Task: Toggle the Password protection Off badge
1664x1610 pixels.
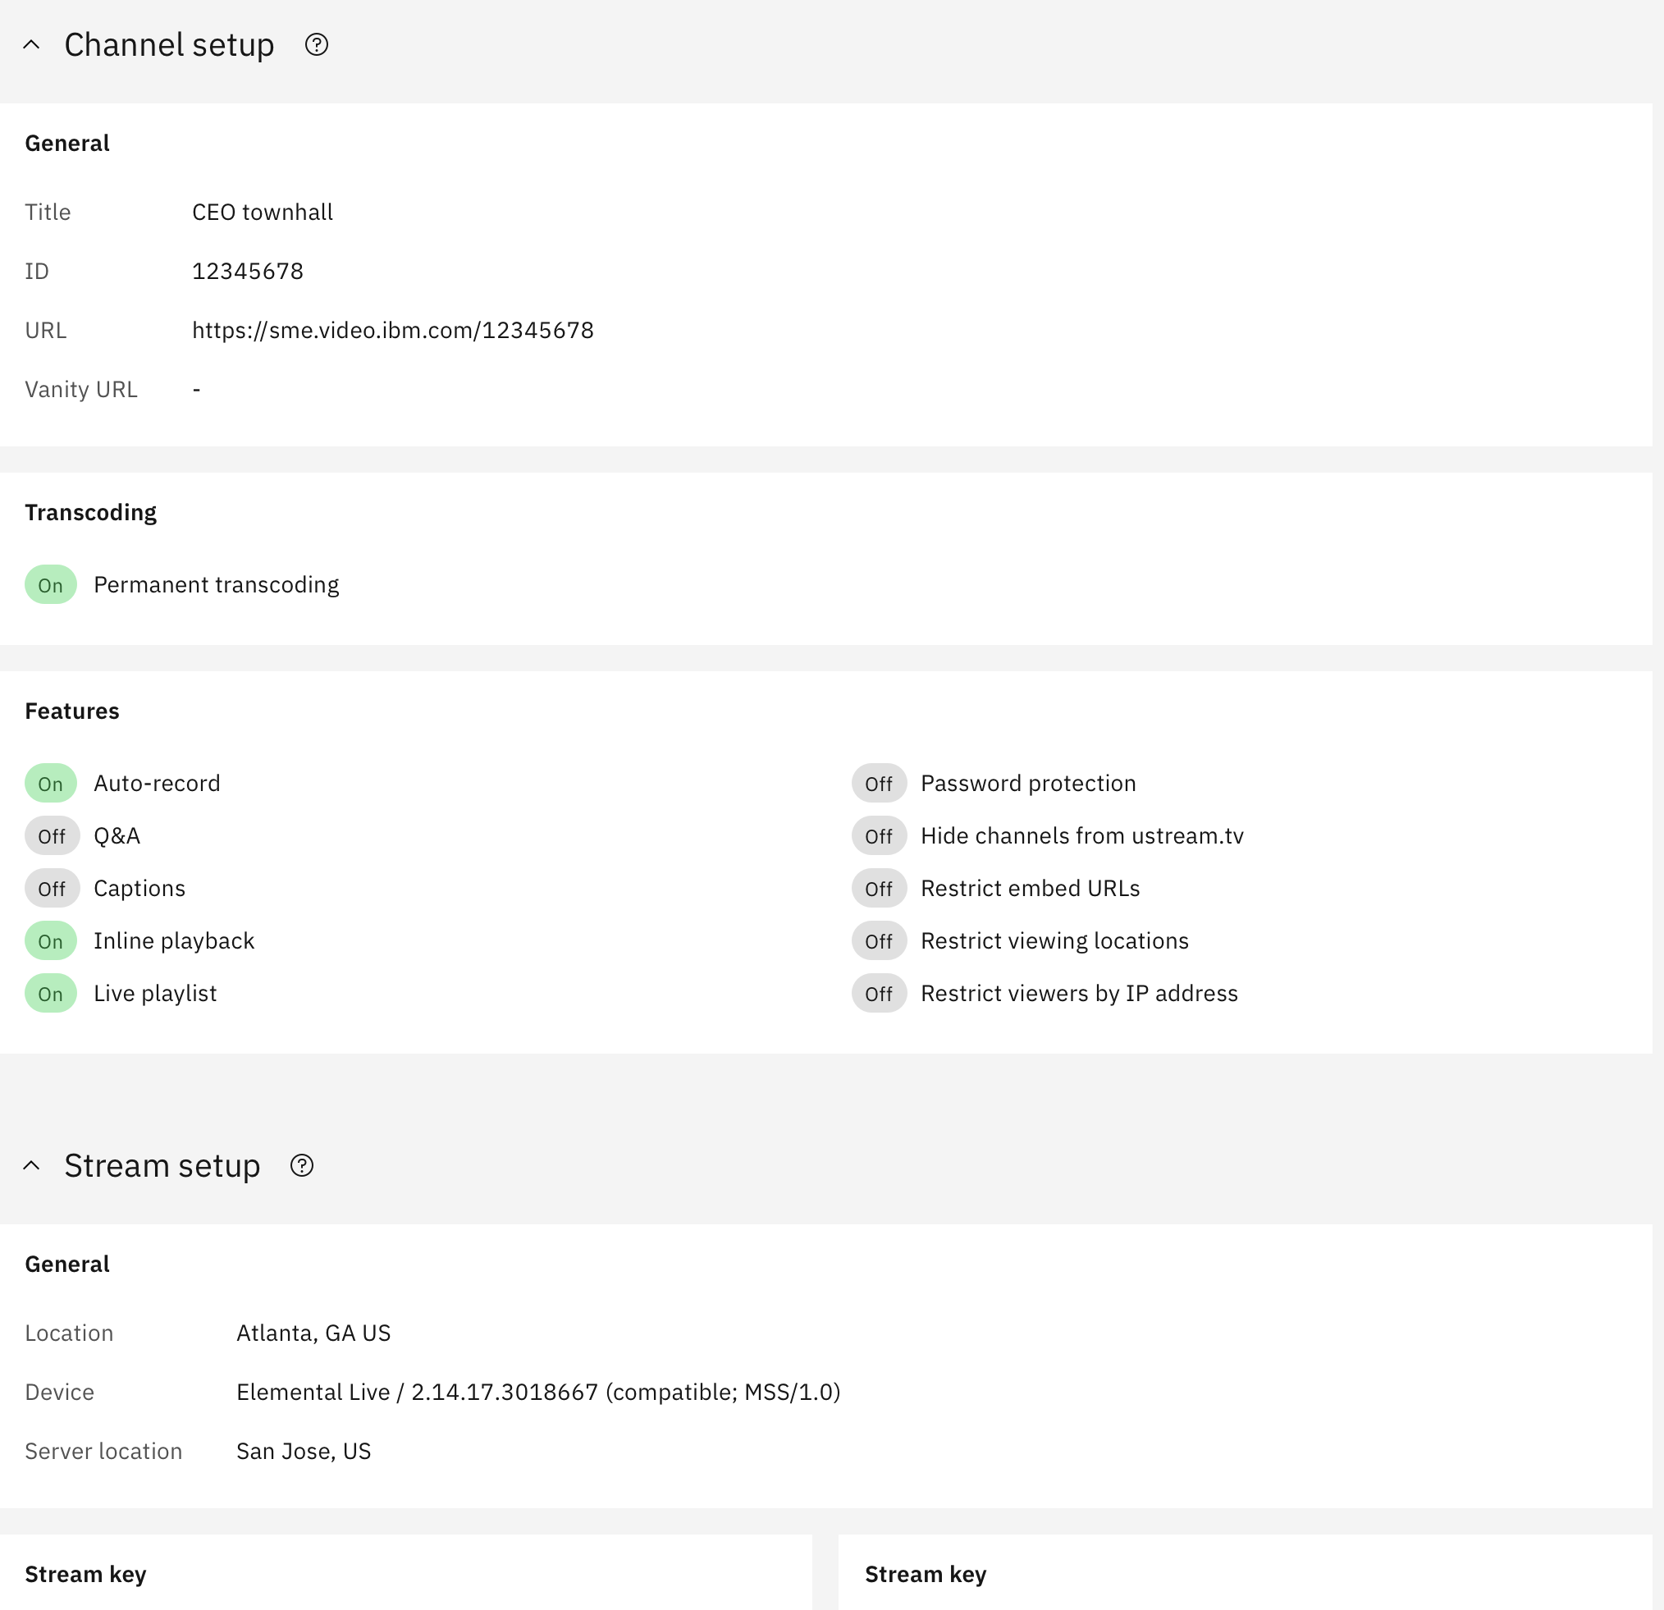Action: [x=879, y=784]
